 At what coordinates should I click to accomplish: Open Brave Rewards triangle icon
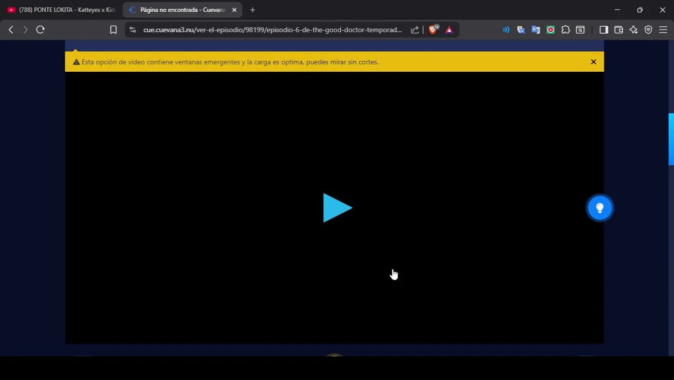click(449, 30)
